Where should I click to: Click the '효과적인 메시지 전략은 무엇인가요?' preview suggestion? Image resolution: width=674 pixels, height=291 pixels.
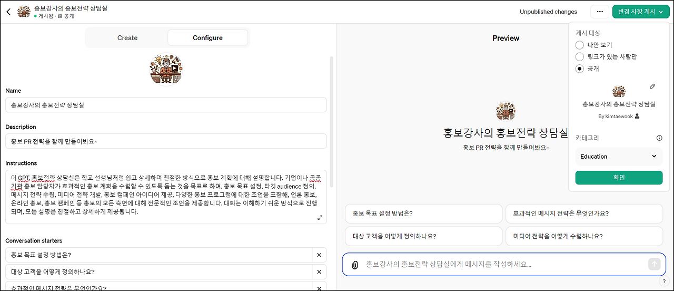click(x=584, y=214)
